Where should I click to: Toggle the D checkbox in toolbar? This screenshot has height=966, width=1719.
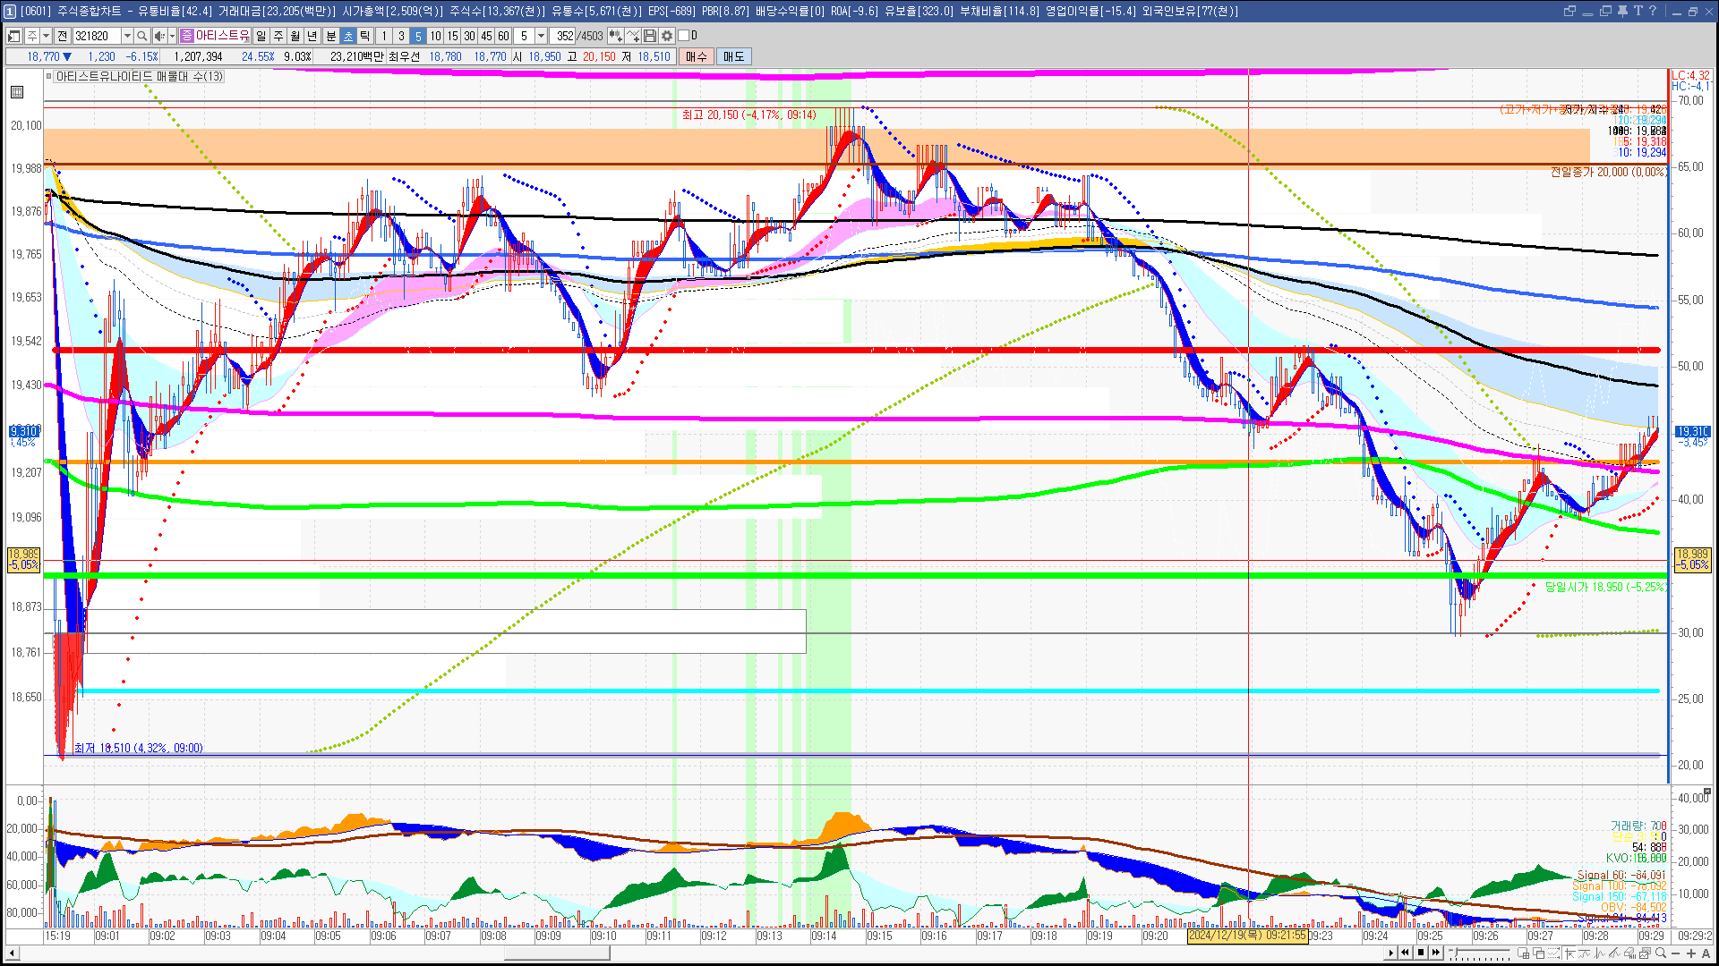pyautogui.click(x=684, y=36)
